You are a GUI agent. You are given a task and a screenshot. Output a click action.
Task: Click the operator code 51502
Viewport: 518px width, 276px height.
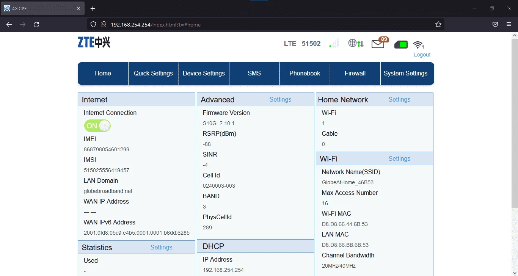(x=311, y=44)
